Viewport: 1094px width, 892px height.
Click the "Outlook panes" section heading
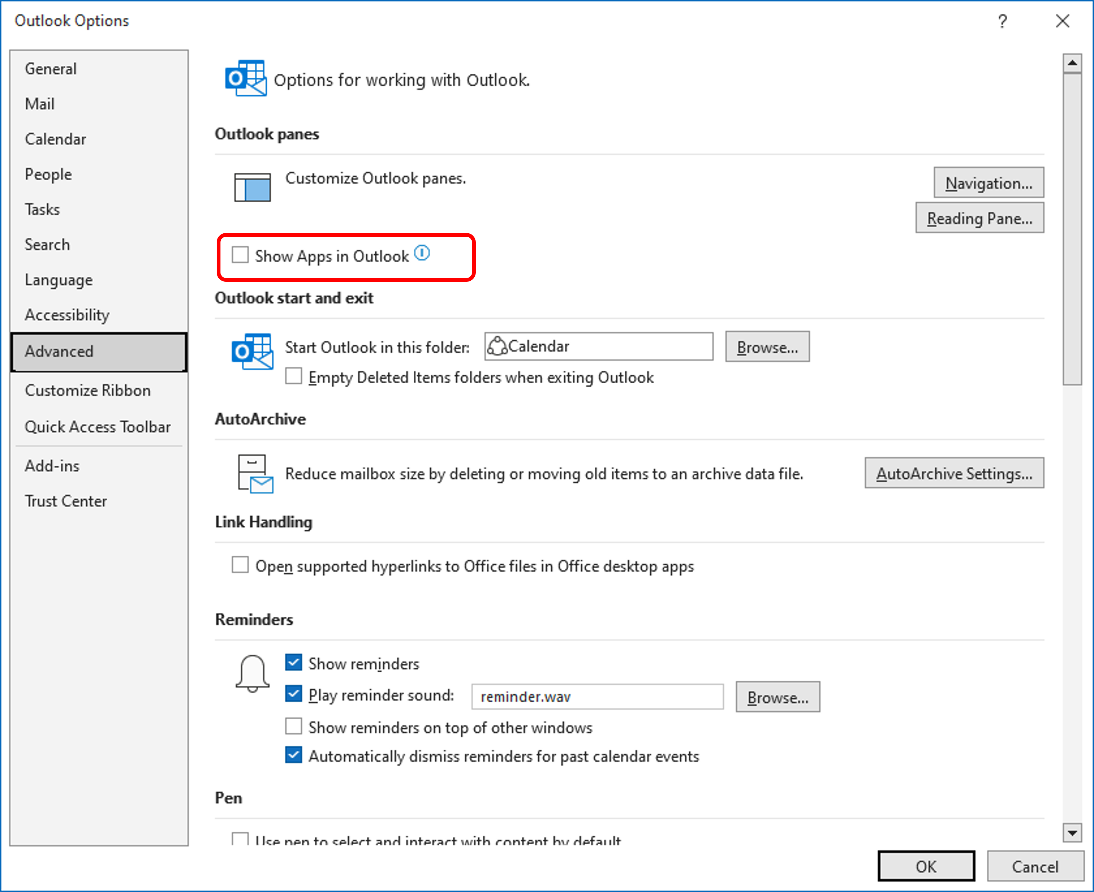(267, 134)
